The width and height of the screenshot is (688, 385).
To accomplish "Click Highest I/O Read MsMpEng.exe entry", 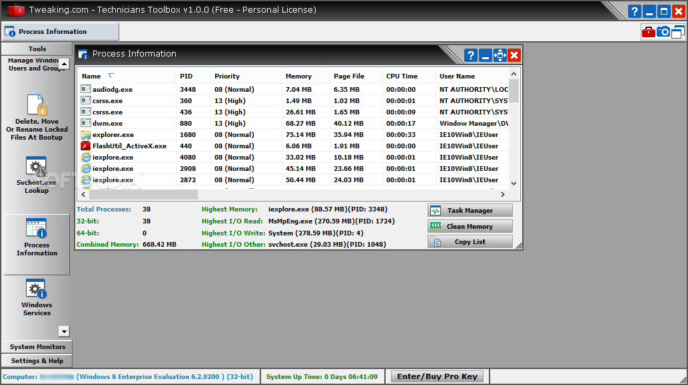I will (331, 221).
